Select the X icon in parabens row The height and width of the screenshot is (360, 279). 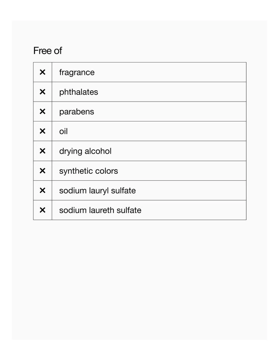[x=42, y=112]
